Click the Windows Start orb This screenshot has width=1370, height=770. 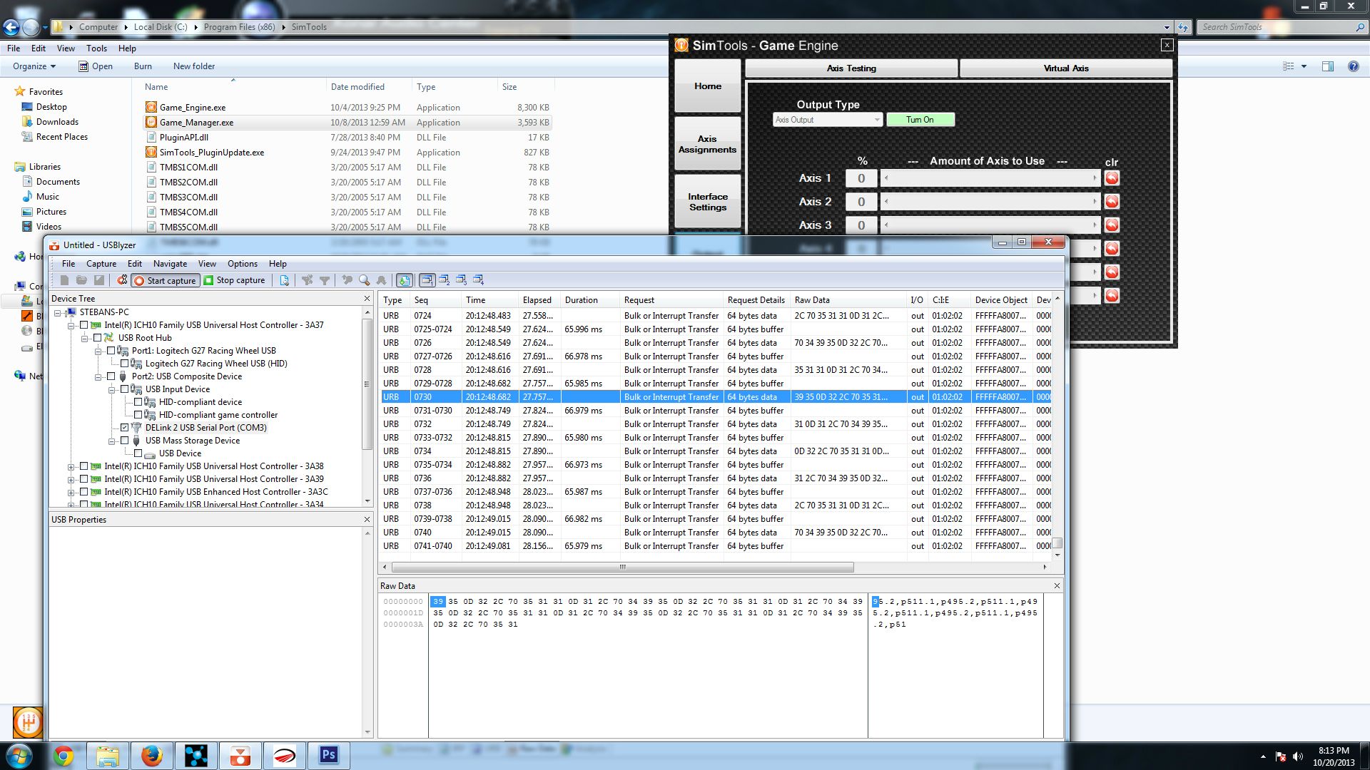[x=19, y=756]
